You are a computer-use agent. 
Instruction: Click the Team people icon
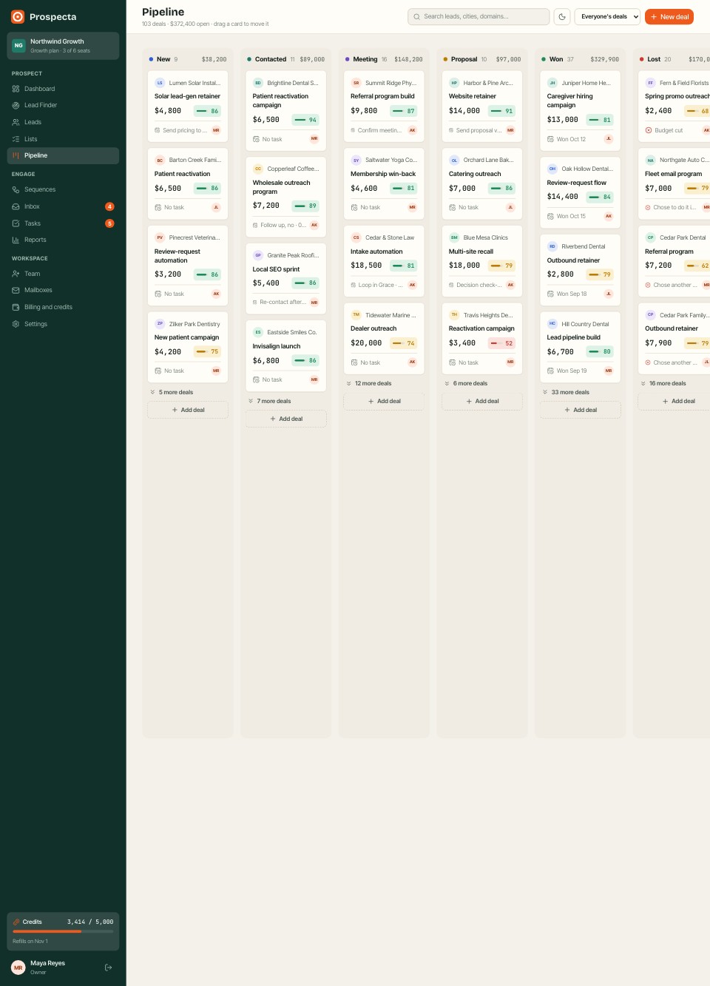coord(16,274)
